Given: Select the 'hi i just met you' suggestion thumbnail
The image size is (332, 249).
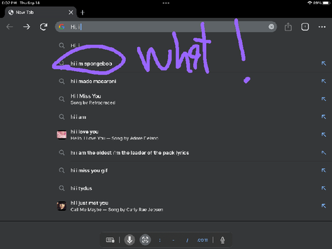Looking at the screenshot, I should pyautogui.click(x=62, y=206).
